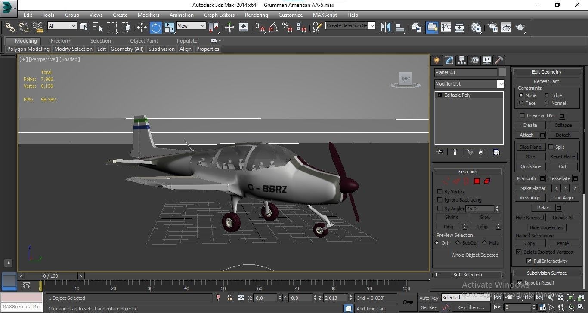Click Bind to Space Warp icon
Viewport: 588px width, 313px height.
click(x=38, y=27)
